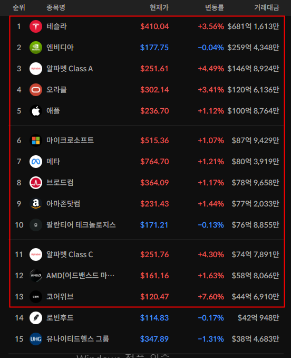Screen dimensions: 291x358
Task: Click the Alphabet Class A logo icon
Action: (x=36, y=69)
